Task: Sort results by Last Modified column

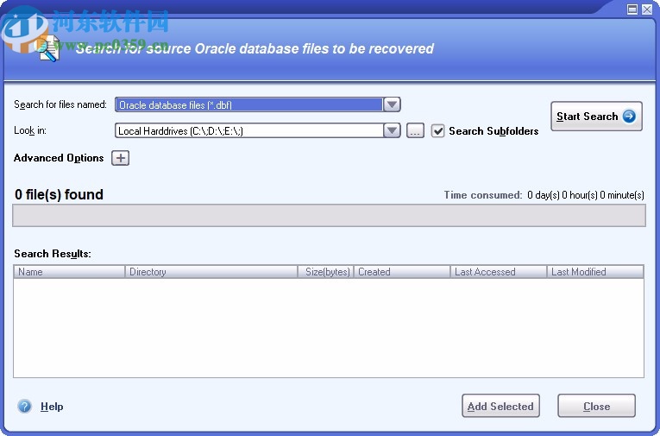Action: point(595,272)
